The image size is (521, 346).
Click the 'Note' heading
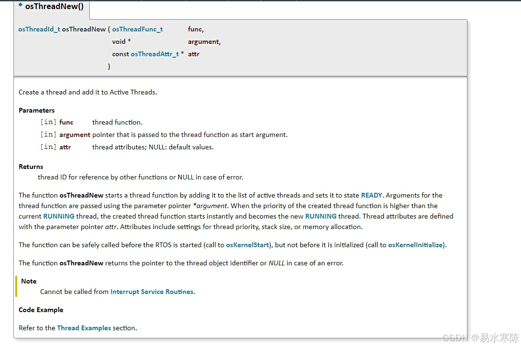click(29, 281)
